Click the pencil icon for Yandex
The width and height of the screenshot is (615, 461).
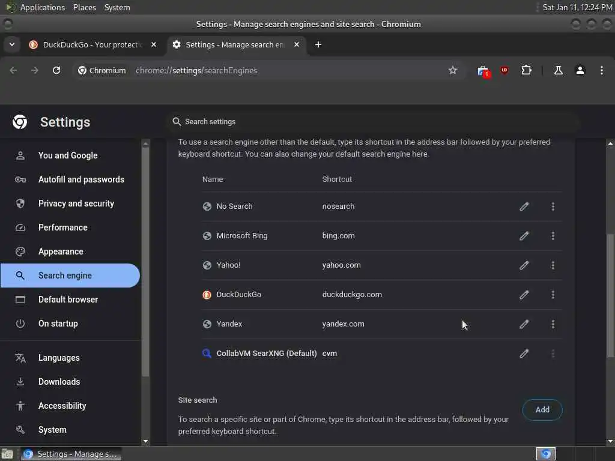point(524,324)
